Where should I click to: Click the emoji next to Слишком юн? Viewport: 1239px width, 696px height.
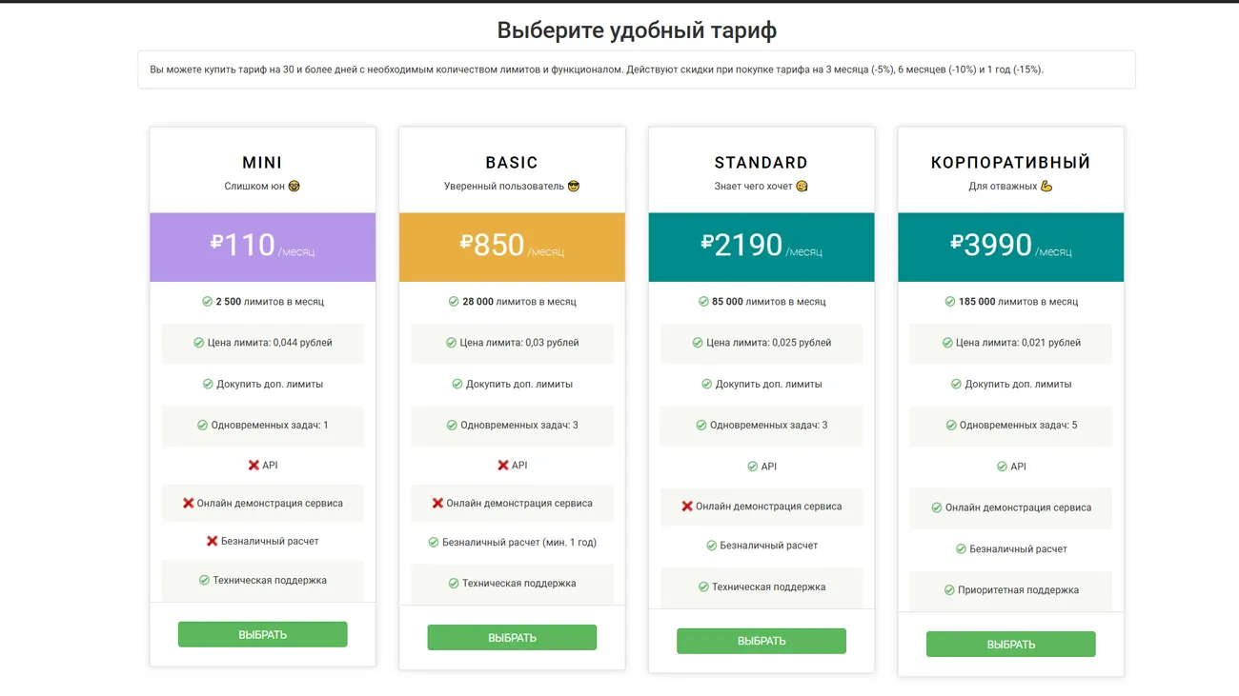tap(295, 187)
